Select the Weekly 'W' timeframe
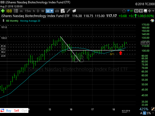Screen dimensions: 155x116 coord(43,11)
